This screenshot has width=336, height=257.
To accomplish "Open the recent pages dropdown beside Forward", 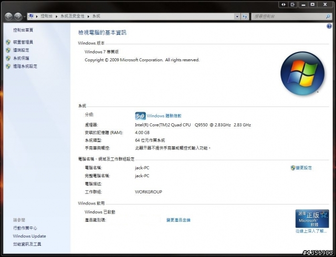I will click(x=25, y=16).
